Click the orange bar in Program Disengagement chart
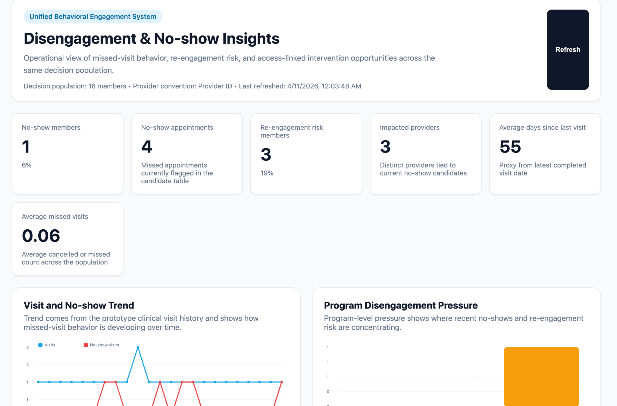The image size is (617, 406). point(541,376)
